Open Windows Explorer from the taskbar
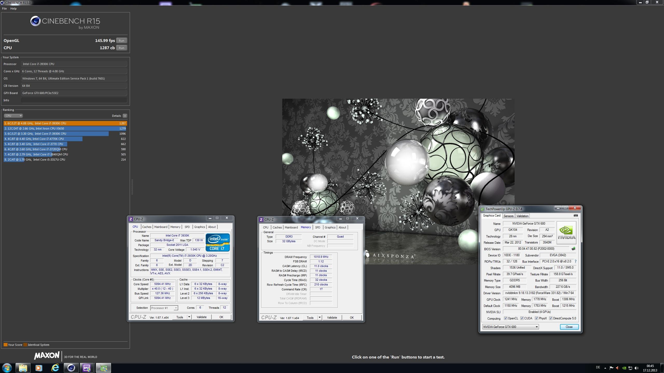This screenshot has height=373, width=664. point(23,368)
